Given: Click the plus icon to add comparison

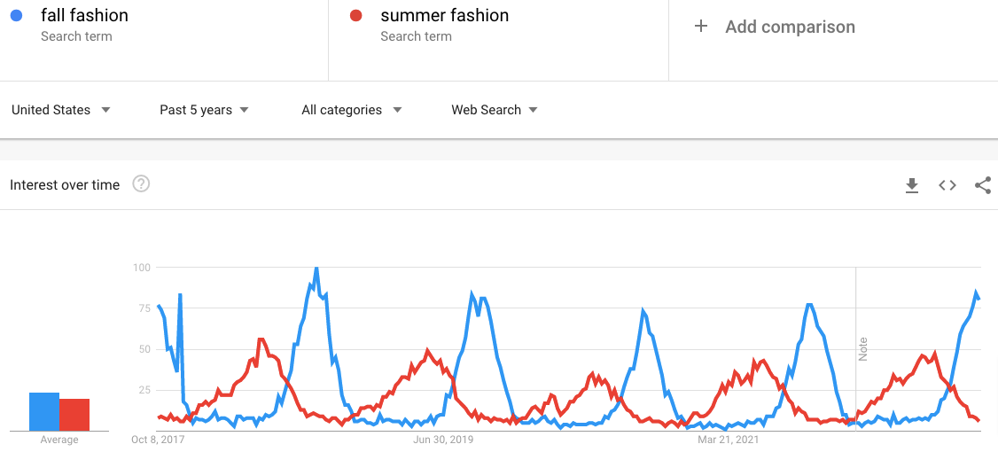Looking at the screenshot, I should click(701, 26).
